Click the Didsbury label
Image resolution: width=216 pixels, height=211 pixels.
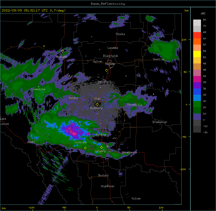(x=96, y=108)
